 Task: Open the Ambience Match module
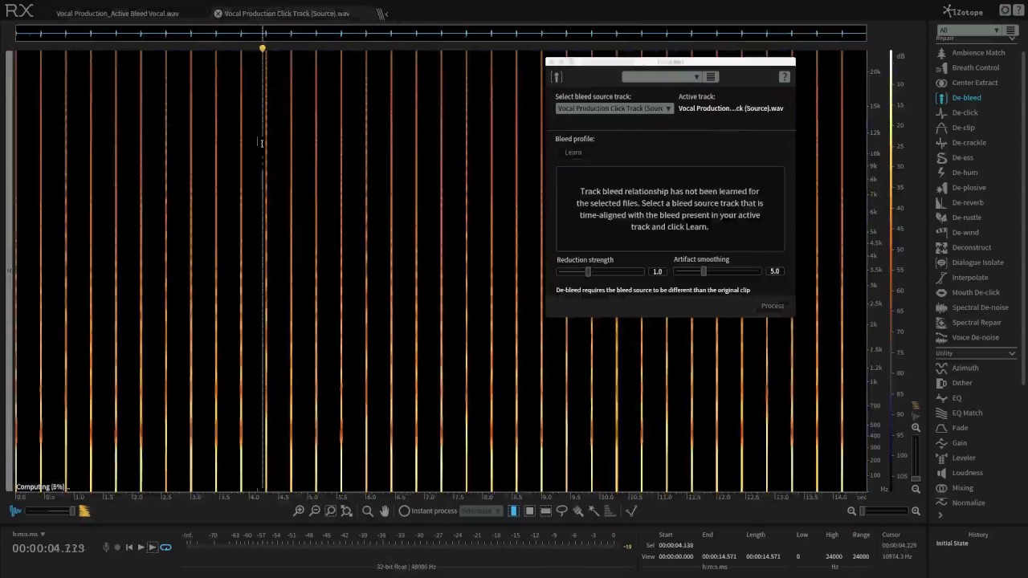[970, 53]
